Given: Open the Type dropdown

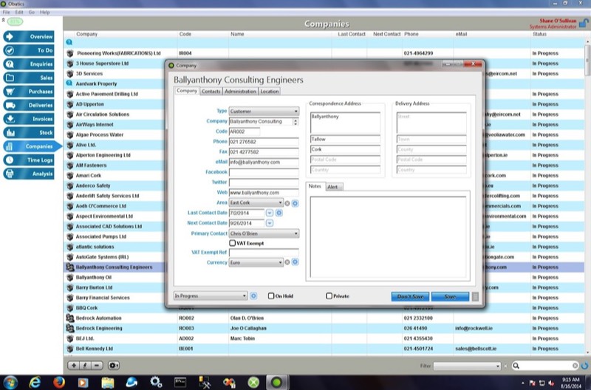Looking at the screenshot, I should [264, 111].
